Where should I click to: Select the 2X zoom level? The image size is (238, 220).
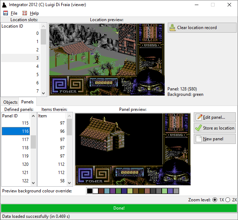(228, 200)
